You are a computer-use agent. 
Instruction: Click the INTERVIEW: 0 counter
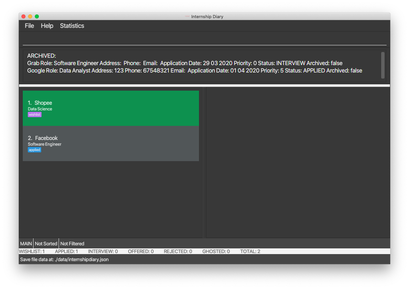103,251
